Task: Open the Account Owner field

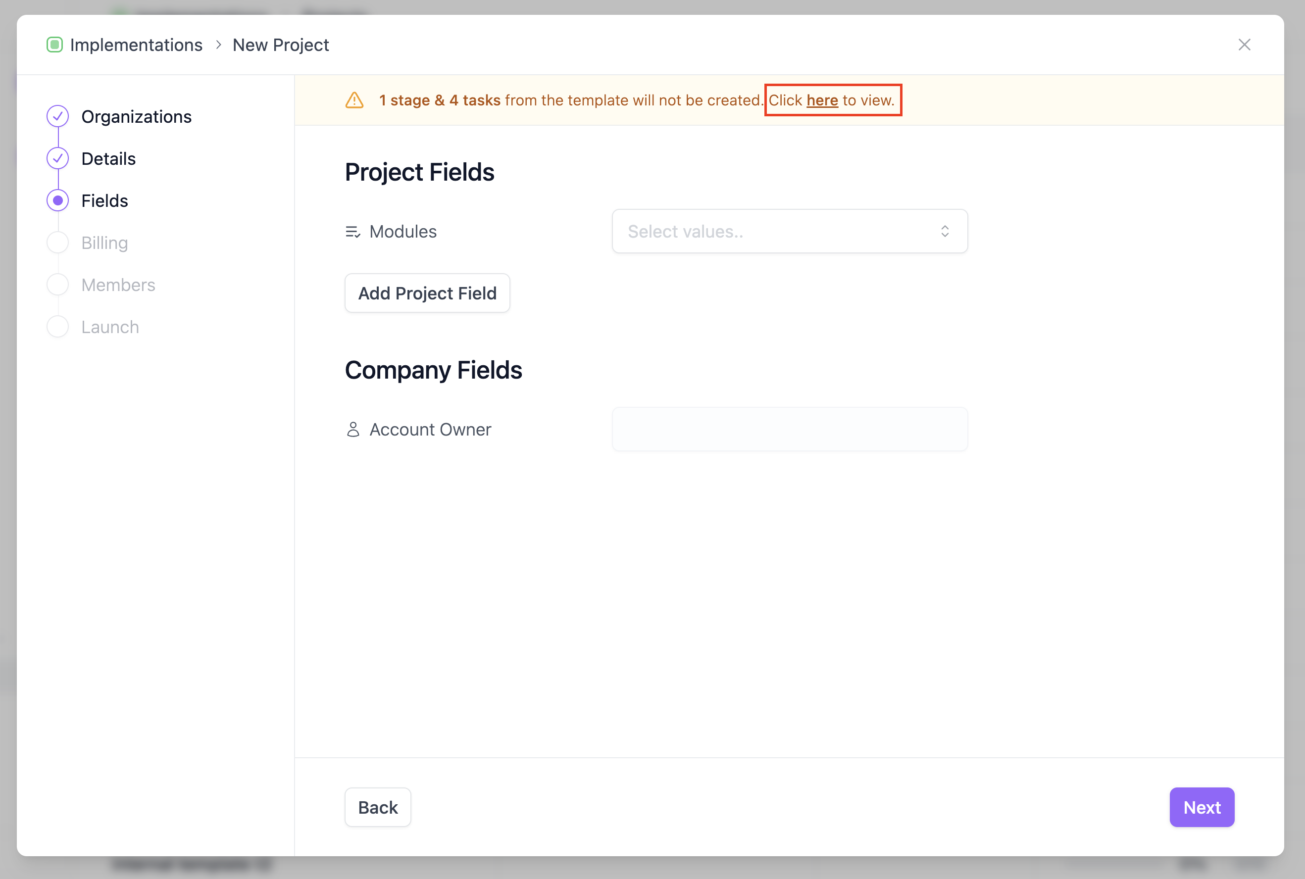Action: (x=789, y=430)
